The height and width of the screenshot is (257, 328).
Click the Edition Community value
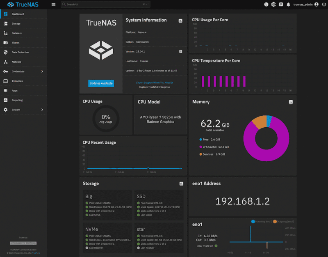[x=142, y=42]
